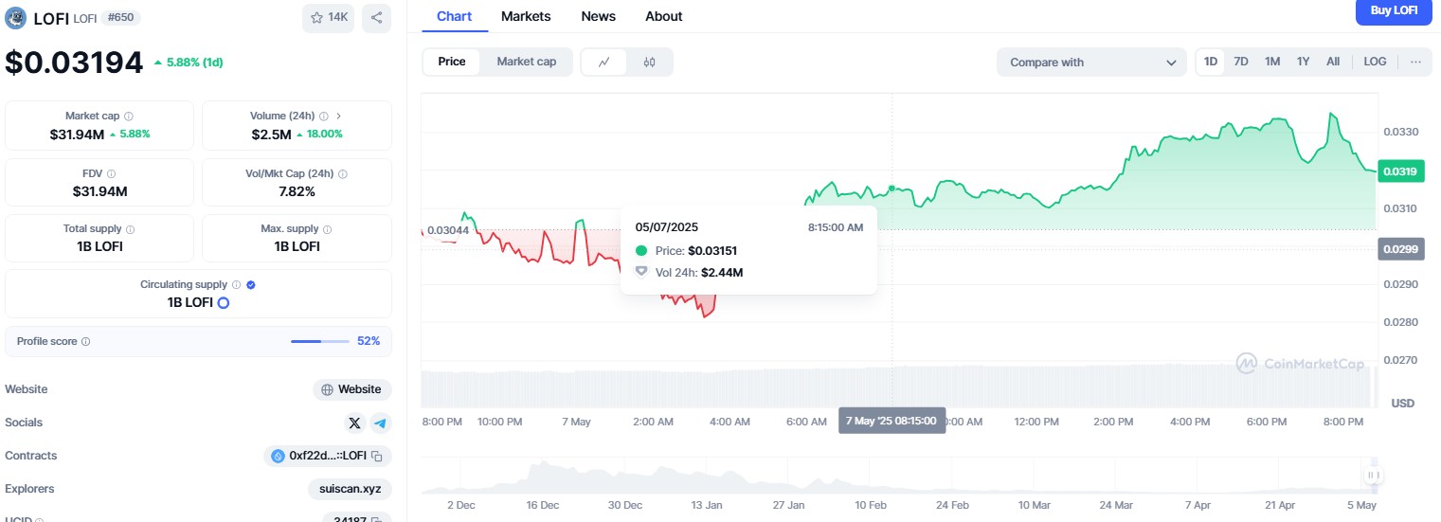1441x522 pixels.
Task: Select the Price chart toggle
Action: coord(452,62)
